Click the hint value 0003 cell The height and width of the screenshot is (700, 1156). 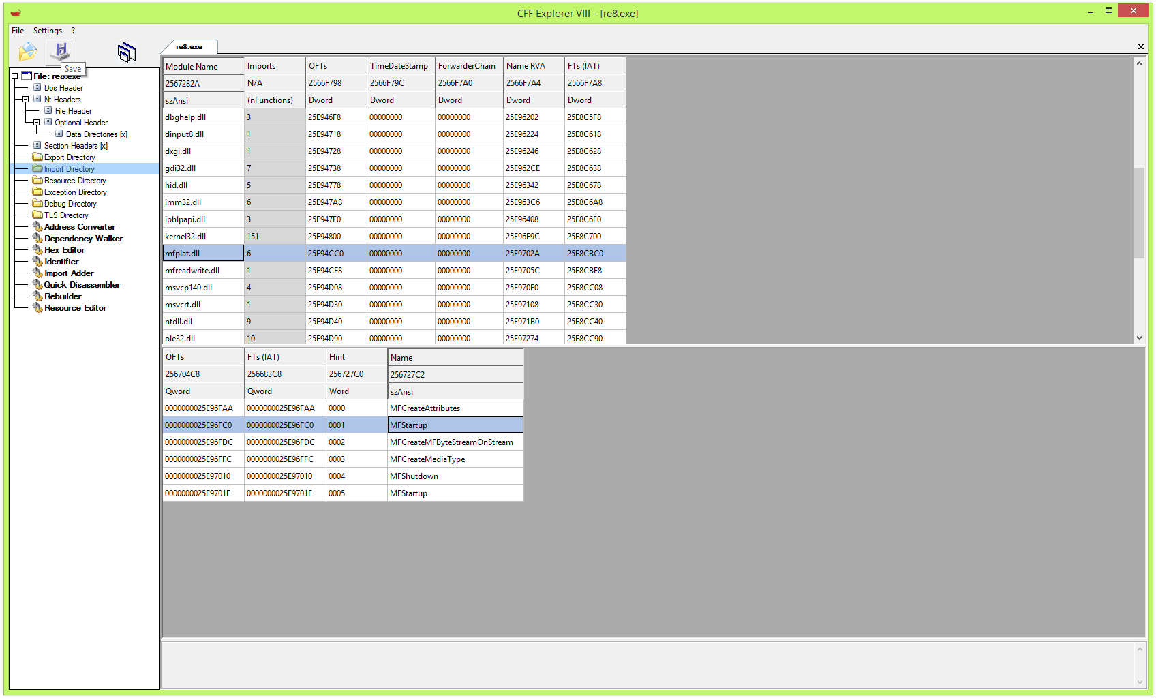(x=356, y=459)
